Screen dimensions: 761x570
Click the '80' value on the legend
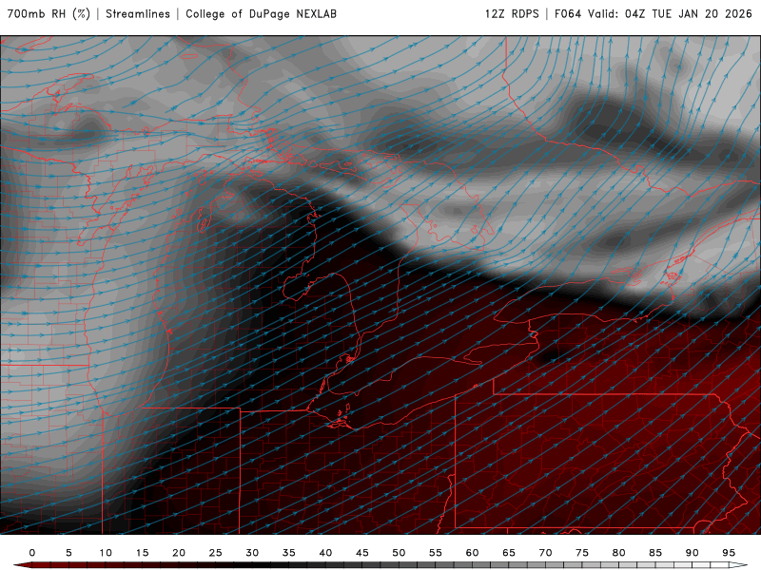coord(619,553)
